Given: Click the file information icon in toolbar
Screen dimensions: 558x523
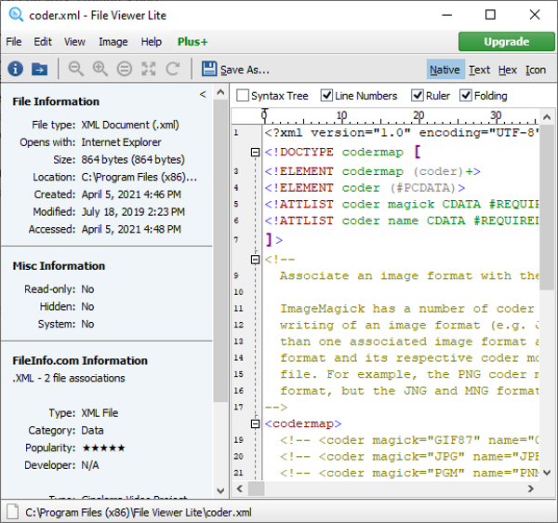Looking at the screenshot, I should pyautogui.click(x=16, y=69).
